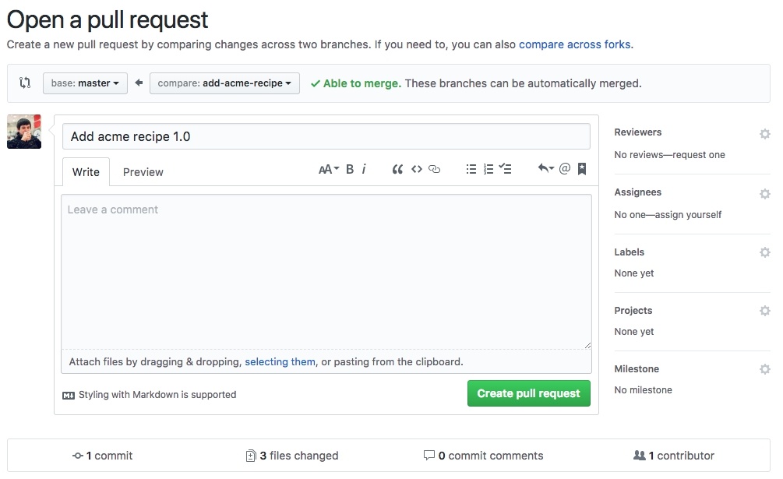The width and height of the screenshot is (783, 479).
Task: Click the selecting them file attachment link
Action: pos(280,361)
